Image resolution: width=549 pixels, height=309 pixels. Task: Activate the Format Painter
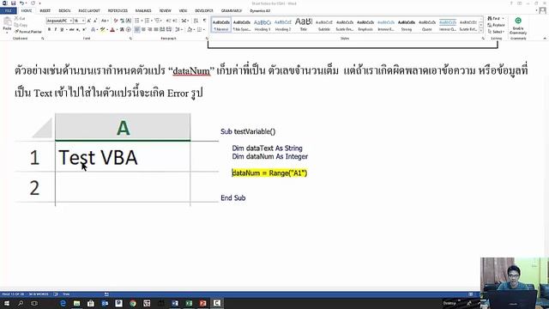[28, 32]
